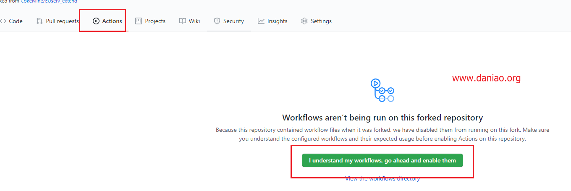The image size is (571, 191).
Task: Open the repository Settings tab
Action: [x=316, y=21]
